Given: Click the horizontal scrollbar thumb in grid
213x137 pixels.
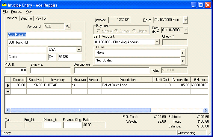Looking at the screenshot, I should (x=81, y=110).
